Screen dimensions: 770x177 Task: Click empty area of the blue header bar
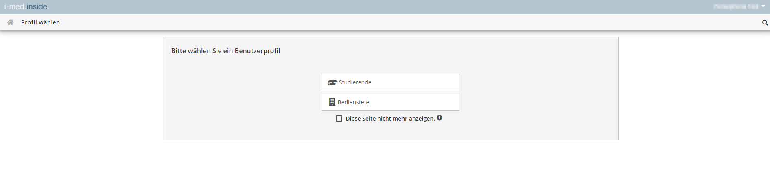point(366,7)
